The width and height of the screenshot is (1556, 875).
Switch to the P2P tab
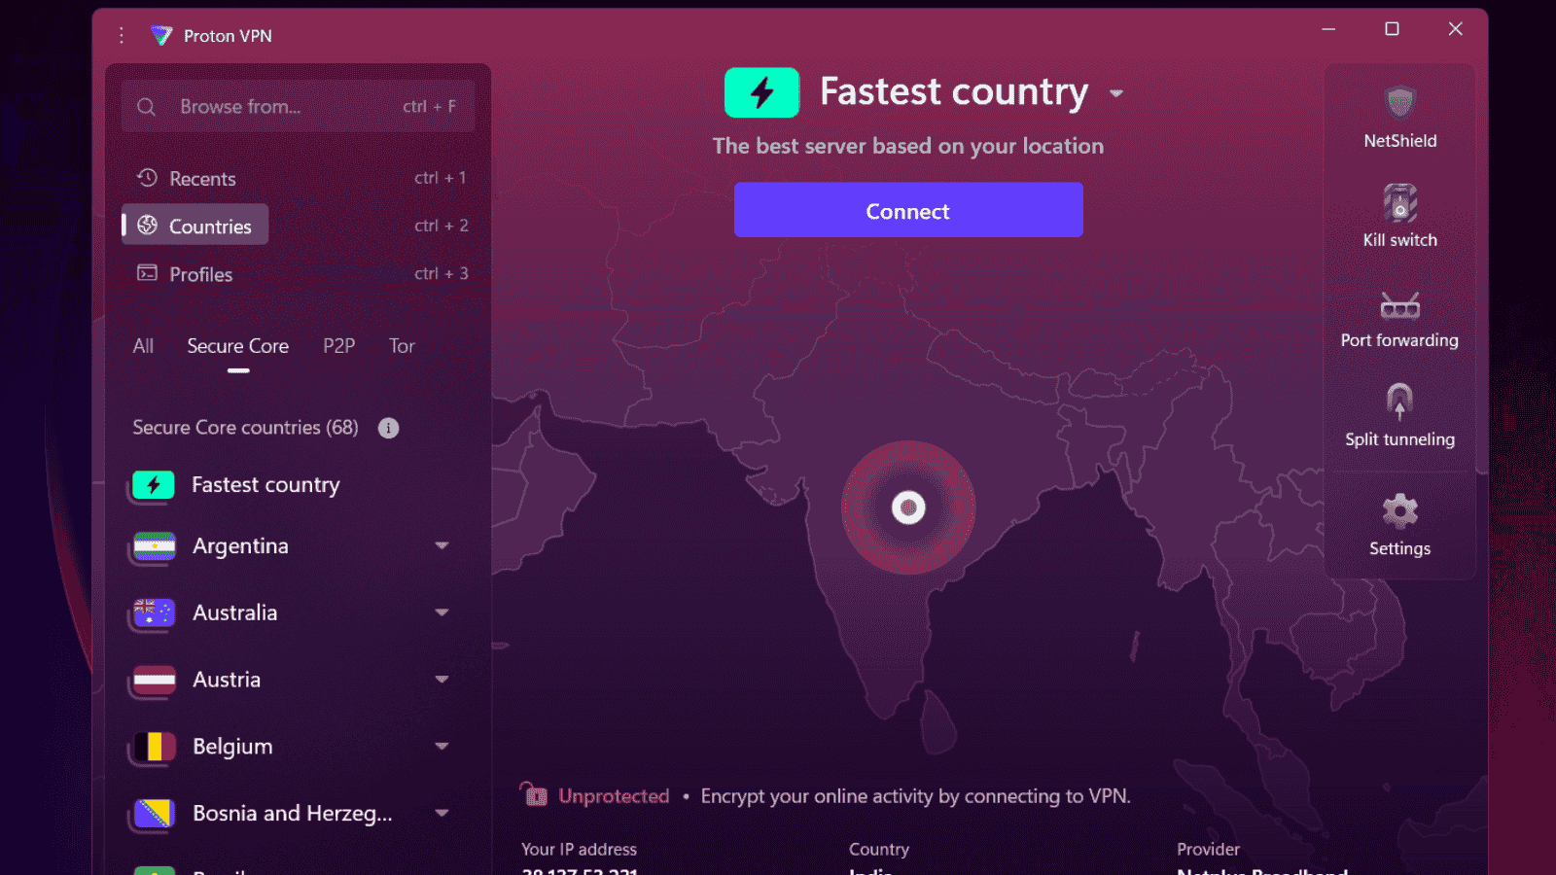(338, 346)
